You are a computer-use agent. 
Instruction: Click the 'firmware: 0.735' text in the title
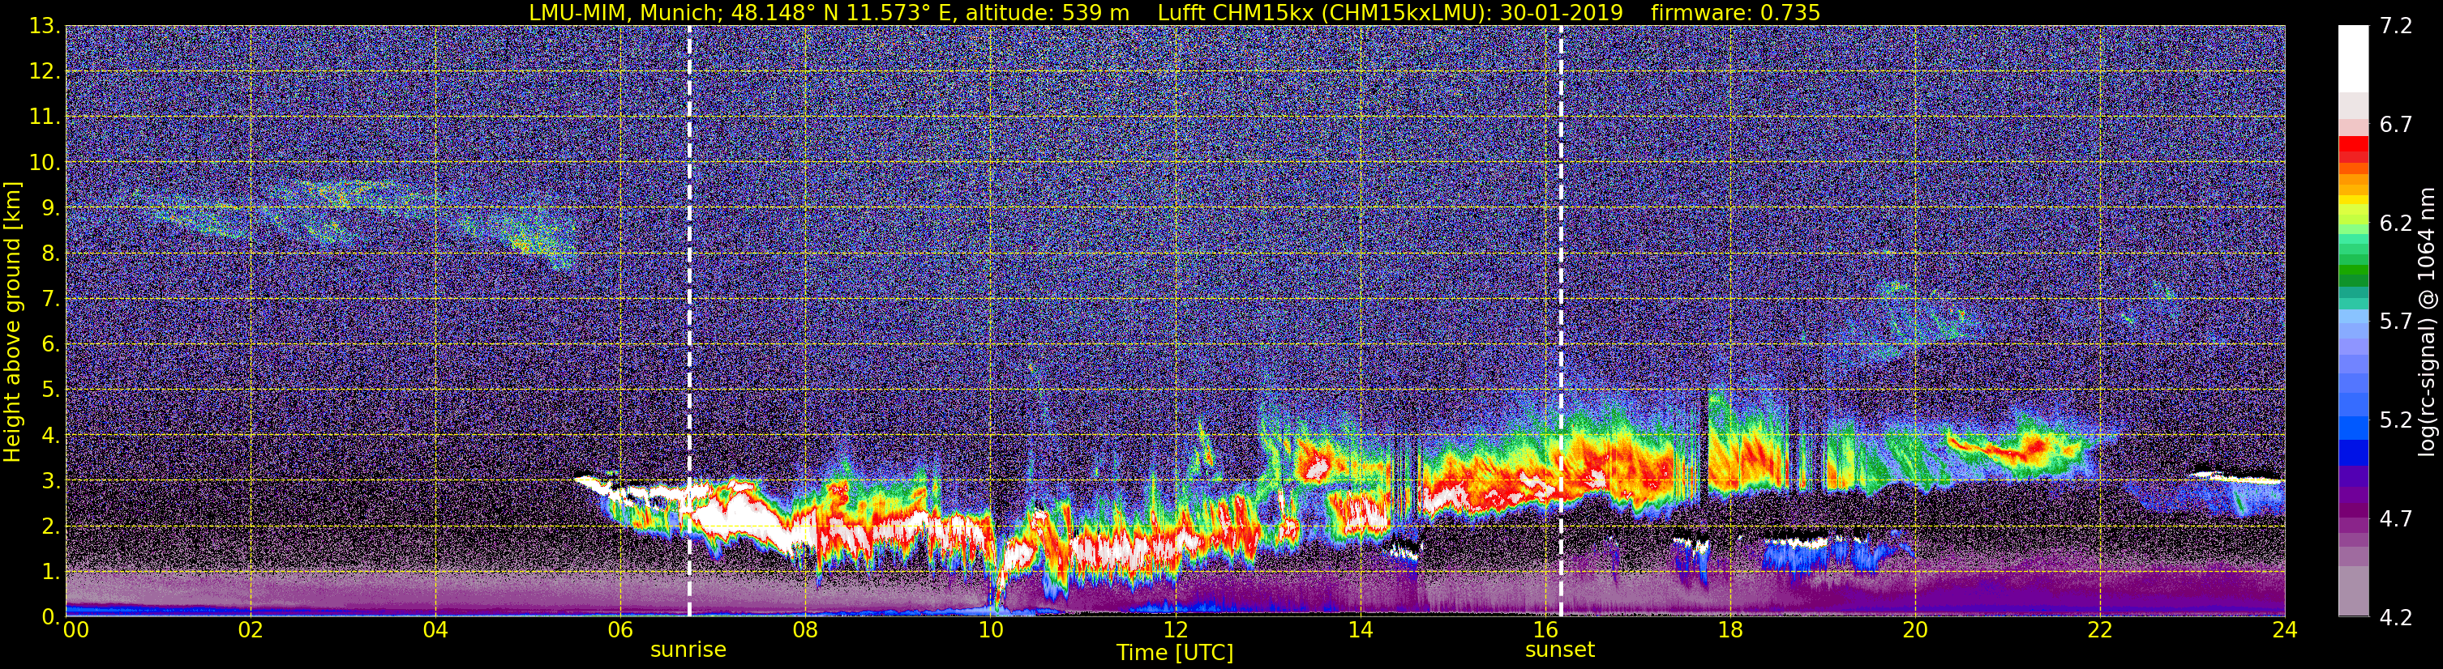(1734, 12)
